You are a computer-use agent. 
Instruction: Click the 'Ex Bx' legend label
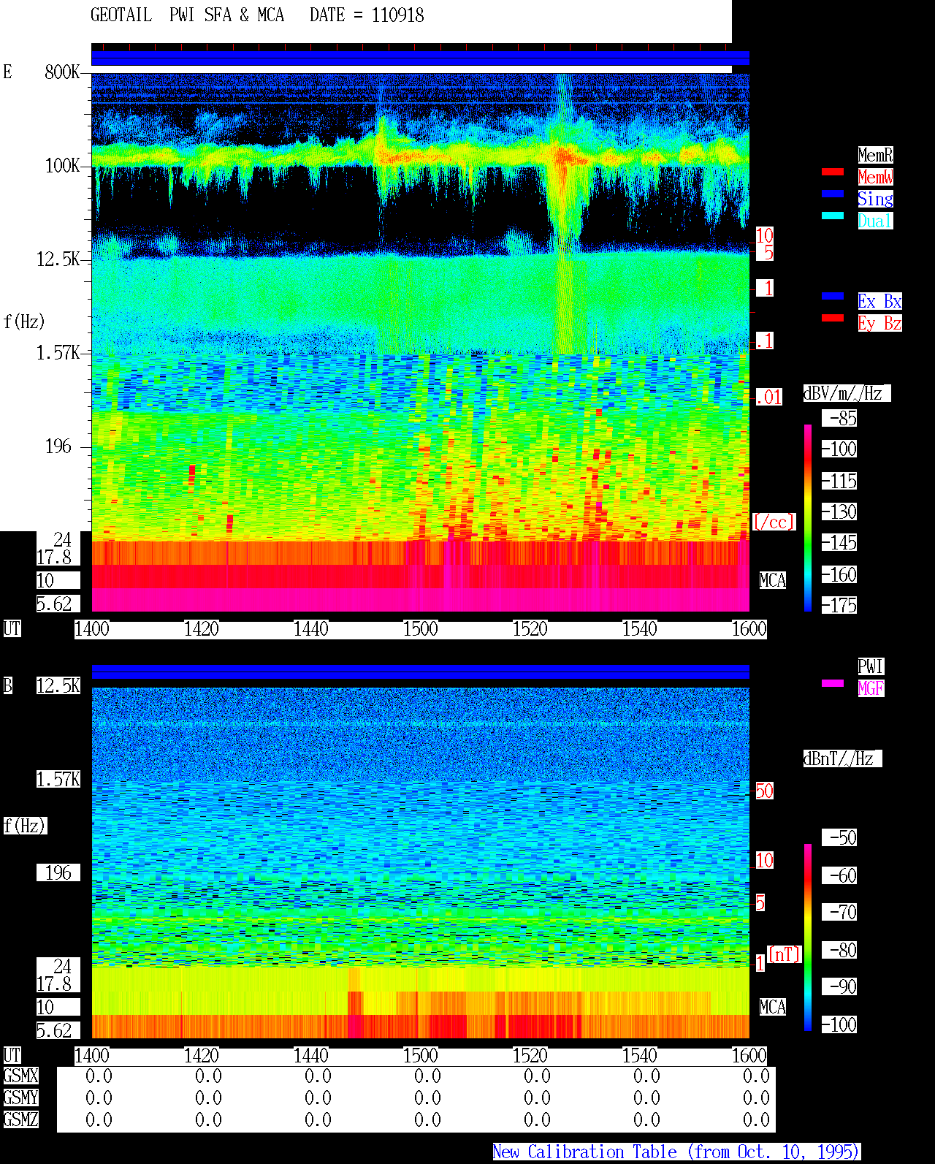coord(879,301)
